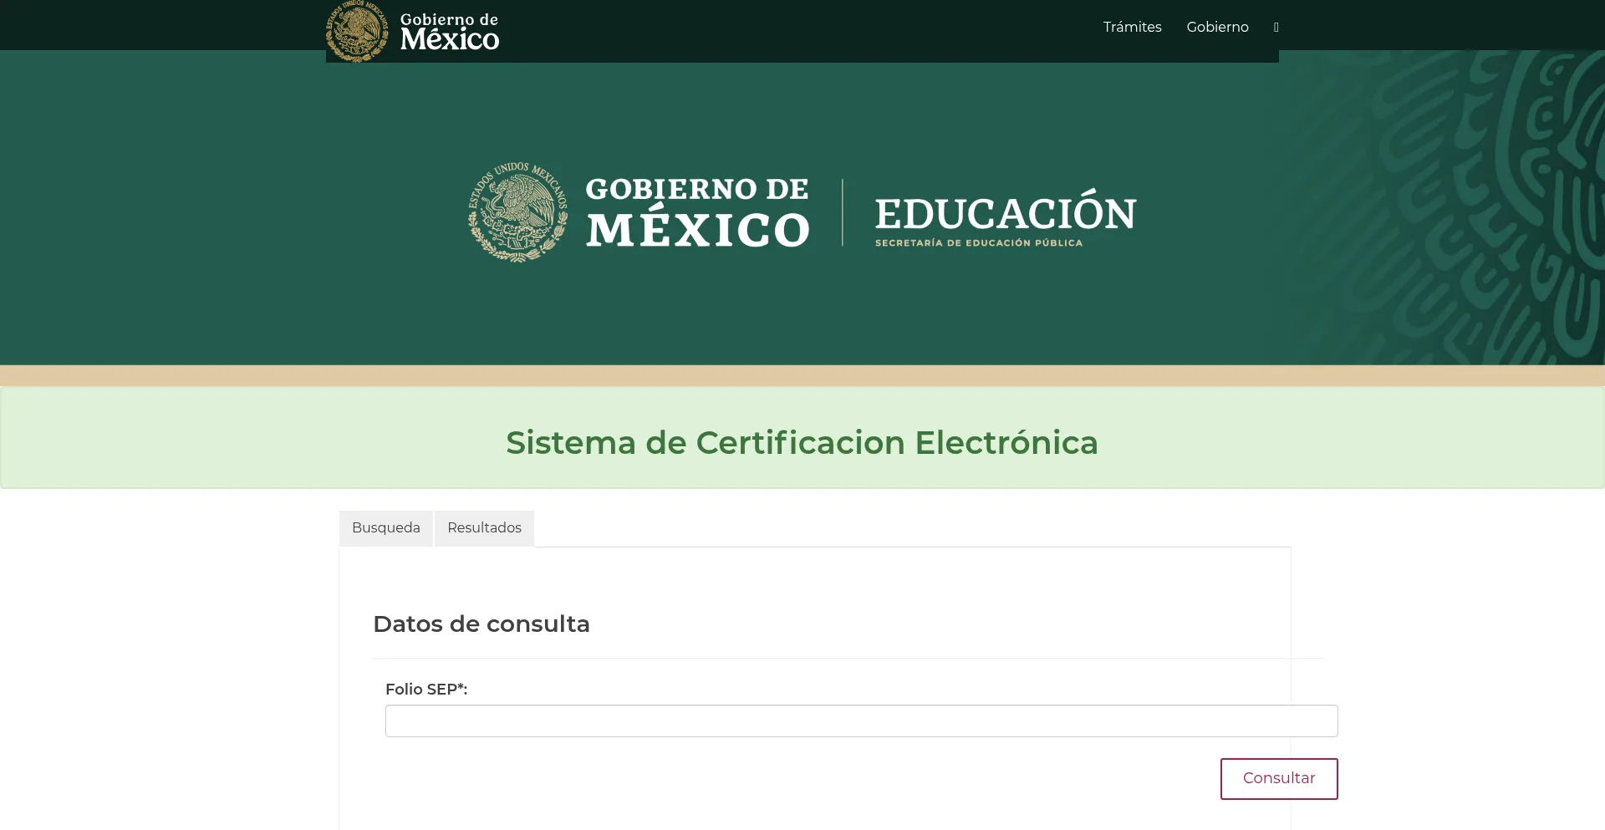Open the Gobierno navigation link
Viewport: 1605px width, 830px height.
[x=1217, y=28]
